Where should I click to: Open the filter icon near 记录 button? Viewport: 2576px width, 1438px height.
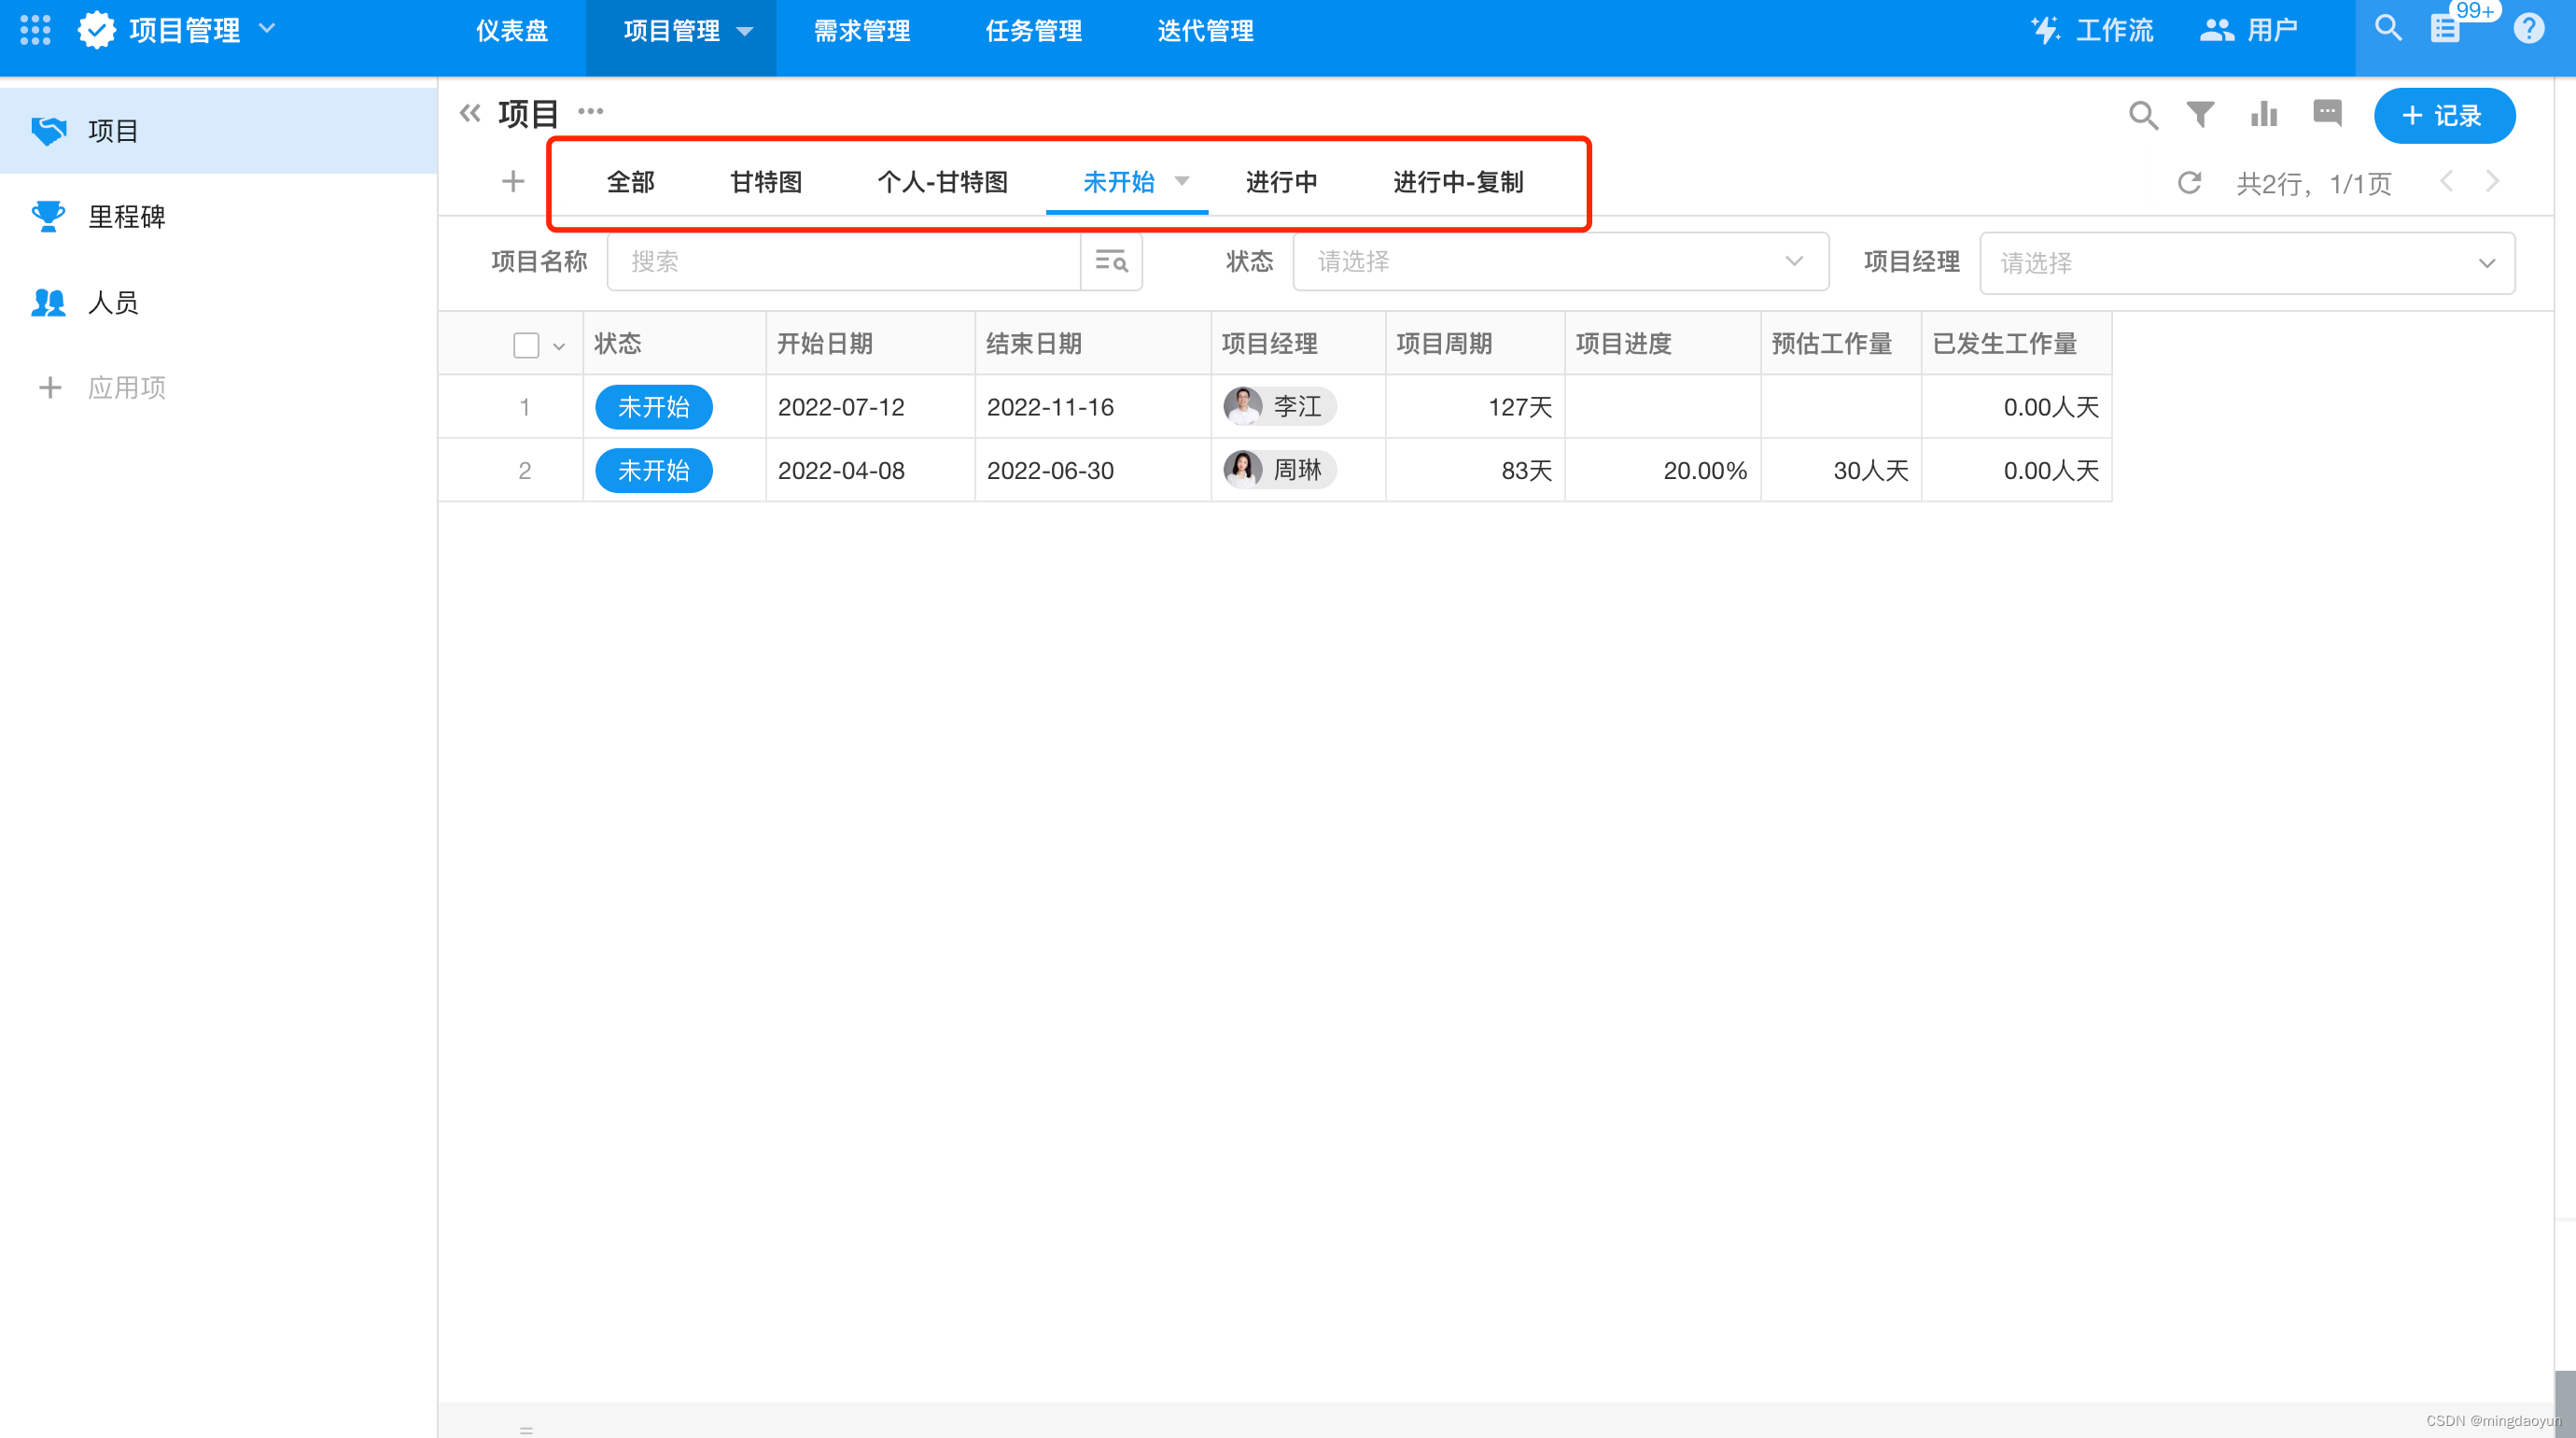click(2200, 114)
